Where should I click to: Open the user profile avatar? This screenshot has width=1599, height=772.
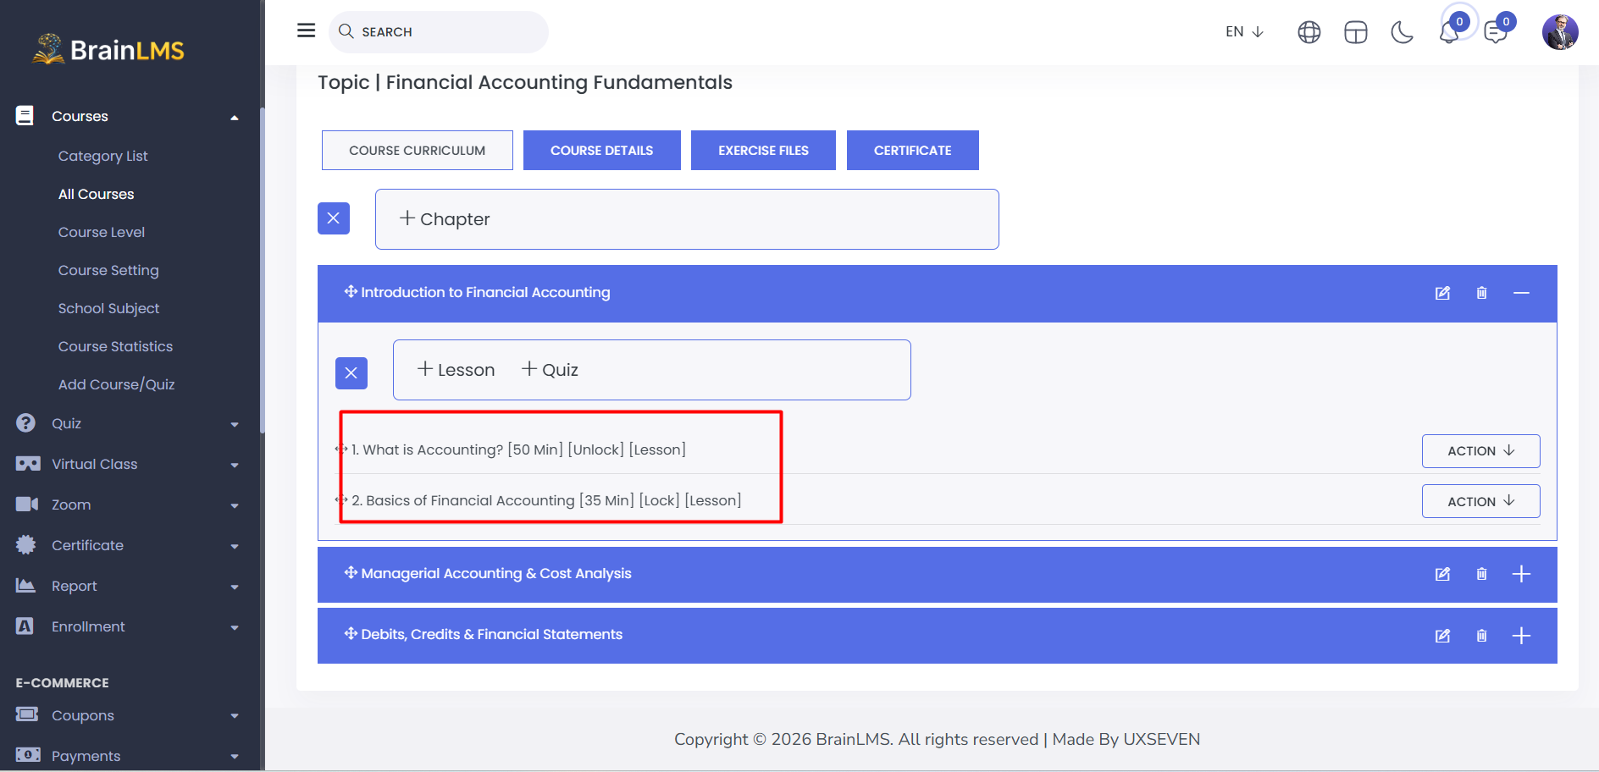coord(1560,32)
